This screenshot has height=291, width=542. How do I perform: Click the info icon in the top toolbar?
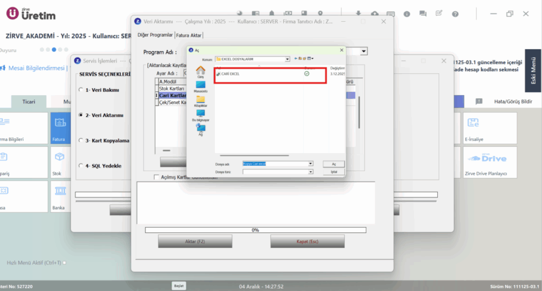(407, 14)
